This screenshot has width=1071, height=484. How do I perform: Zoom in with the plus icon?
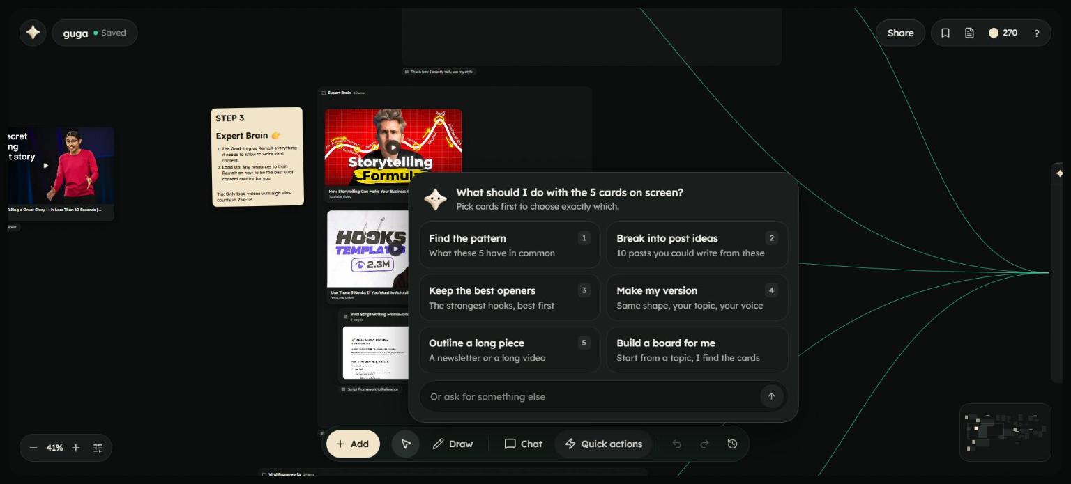click(76, 448)
